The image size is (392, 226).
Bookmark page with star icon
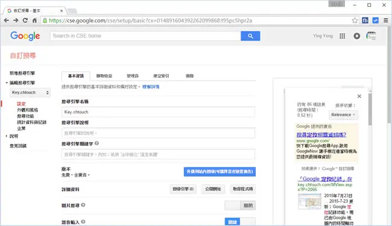pyautogui.click(x=355, y=20)
